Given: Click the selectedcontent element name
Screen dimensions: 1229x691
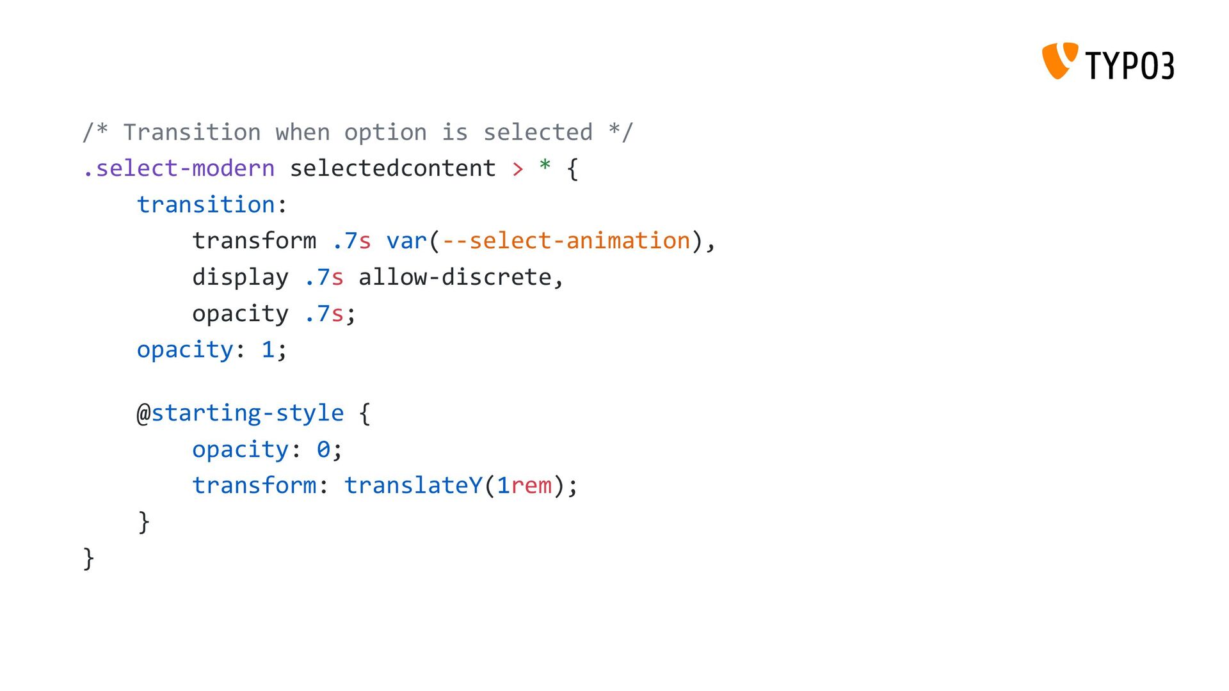Looking at the screenshot, I should click(393, 168).
